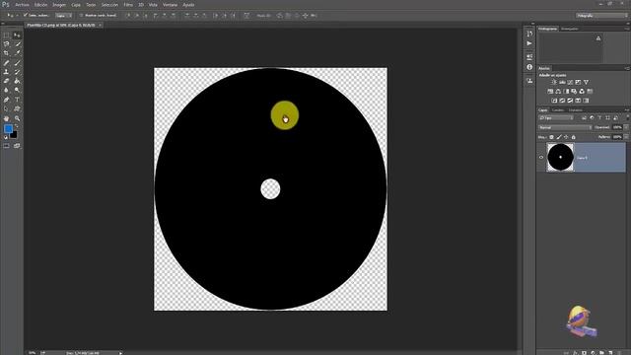Open the status bar info arrow
This screenshot has width=631, height=355.
point(120,353)
